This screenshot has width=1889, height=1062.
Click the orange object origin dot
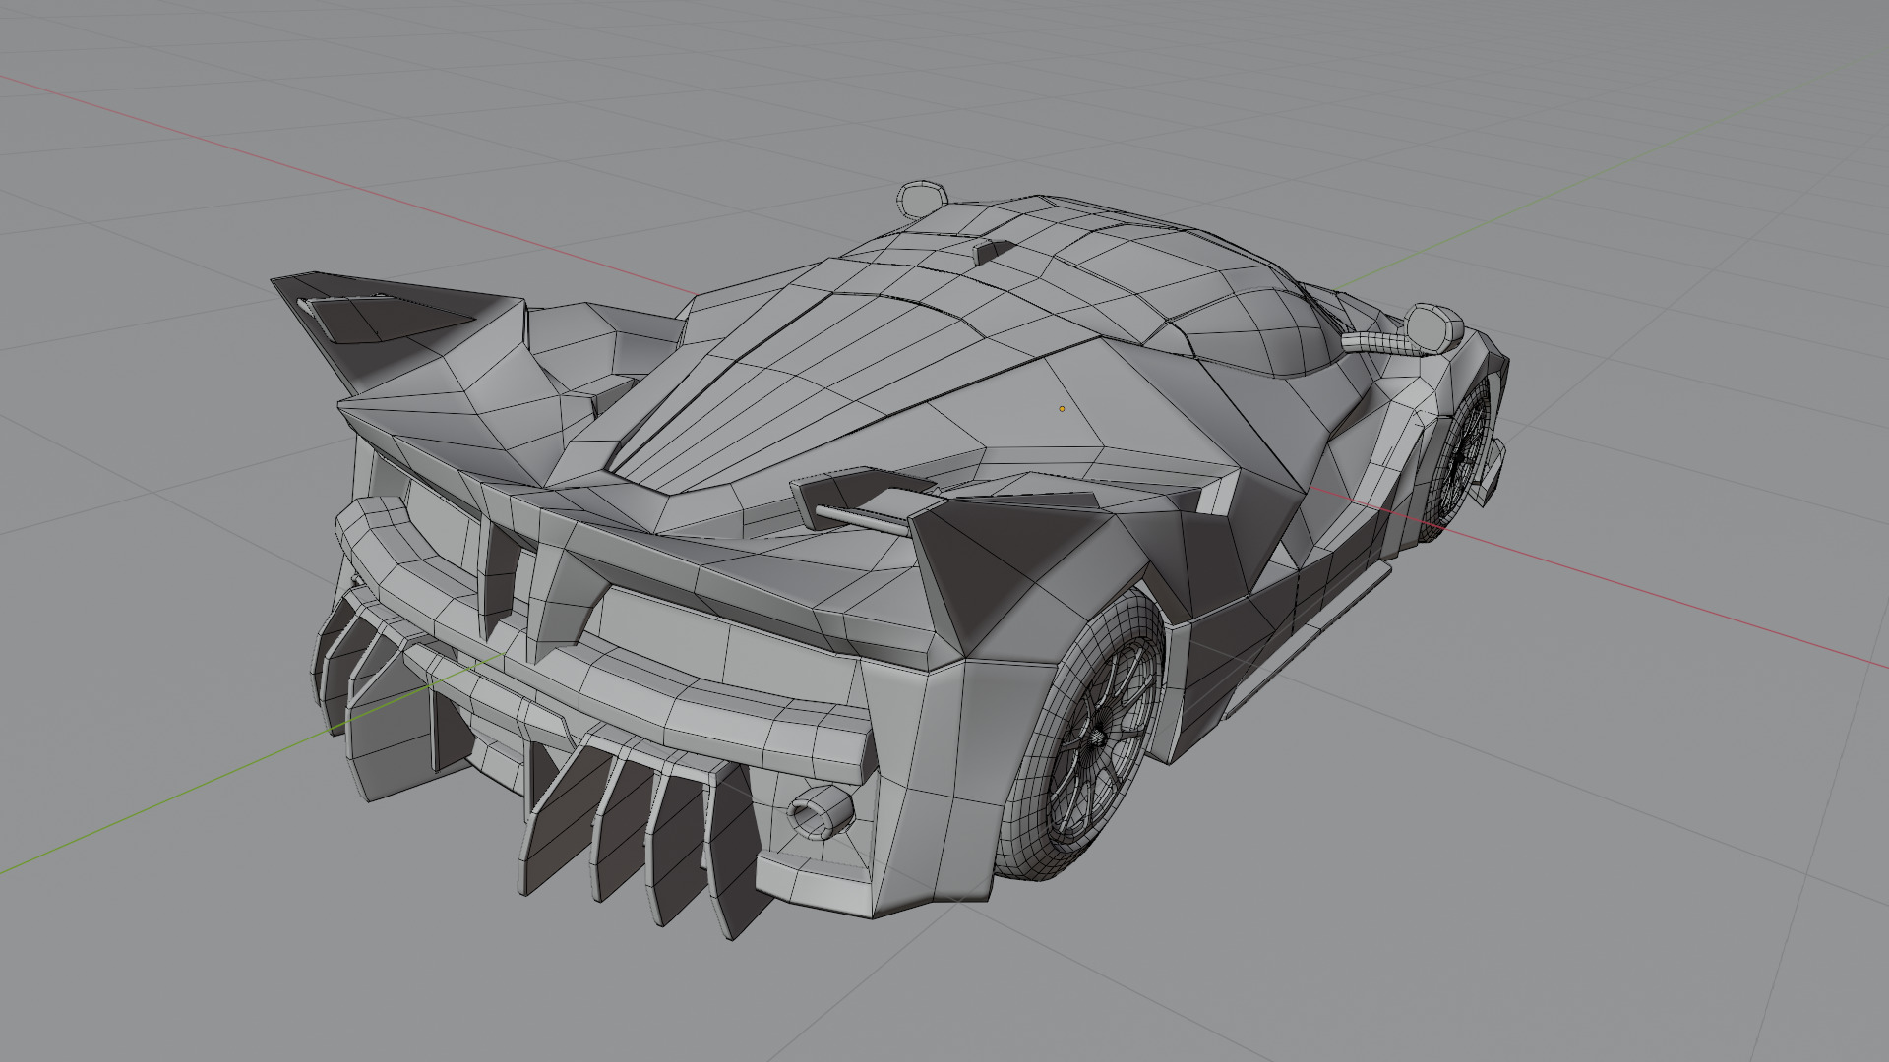(1062, 408)
